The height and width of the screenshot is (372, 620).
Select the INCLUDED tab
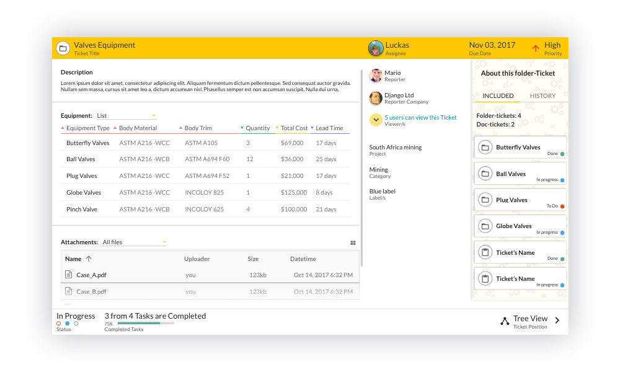coord(498,96)
